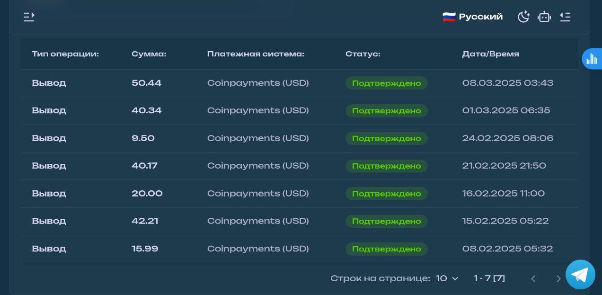
Task: Select Coinpayments (USD) in 9.50 row
Action: point(258,138)
